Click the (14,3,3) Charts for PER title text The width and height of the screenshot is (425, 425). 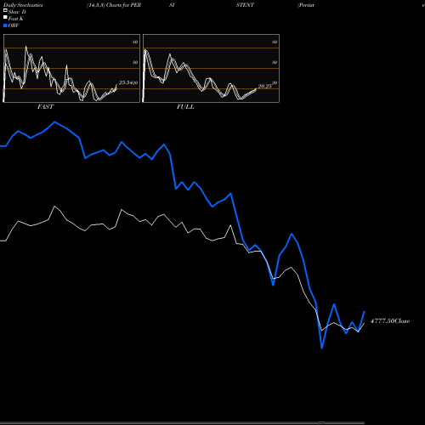(x=114, y=5)
